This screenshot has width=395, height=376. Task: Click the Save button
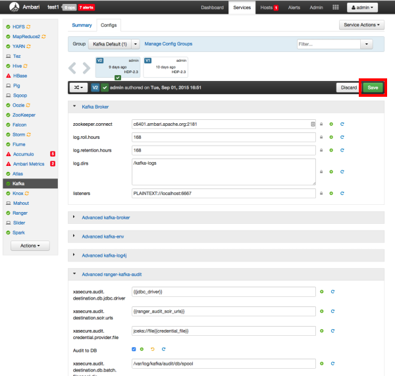(x=373, y=88)
